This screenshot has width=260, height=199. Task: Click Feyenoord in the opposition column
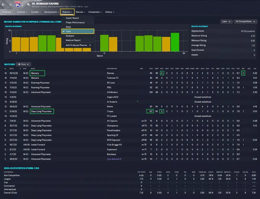[112, 149]
